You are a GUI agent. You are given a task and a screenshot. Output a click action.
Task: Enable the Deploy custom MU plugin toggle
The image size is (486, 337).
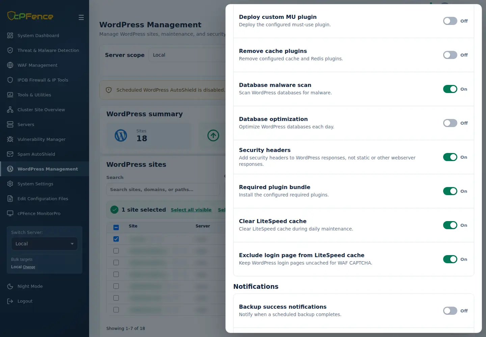[450, 21]
